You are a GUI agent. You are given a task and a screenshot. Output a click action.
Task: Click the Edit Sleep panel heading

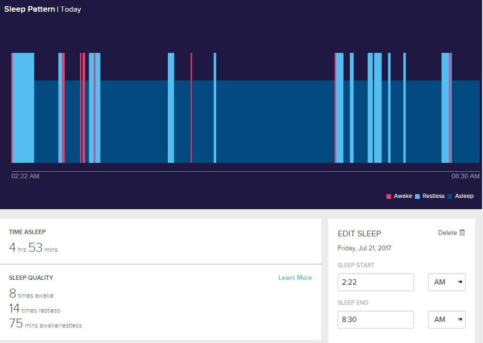(359, 233)
